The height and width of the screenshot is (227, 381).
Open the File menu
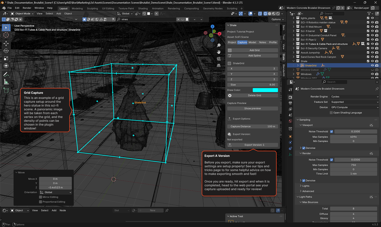tap(10, 8)
